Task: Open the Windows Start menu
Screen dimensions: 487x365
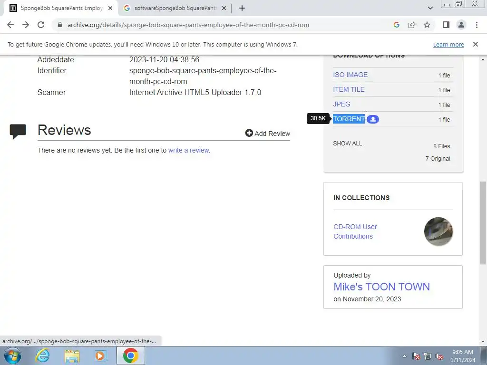Action: coord(13,355)
